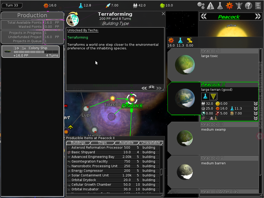Viewport: 264px width, 198px height.
Task: Toggle the Ships filter button
Action: pos(102,143)
